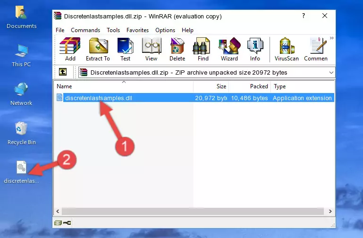Image resolution: width=363 pixels, height=238 pixels.
Task: Click the Delete files toolbar icon
Action: tap(177, 49)
